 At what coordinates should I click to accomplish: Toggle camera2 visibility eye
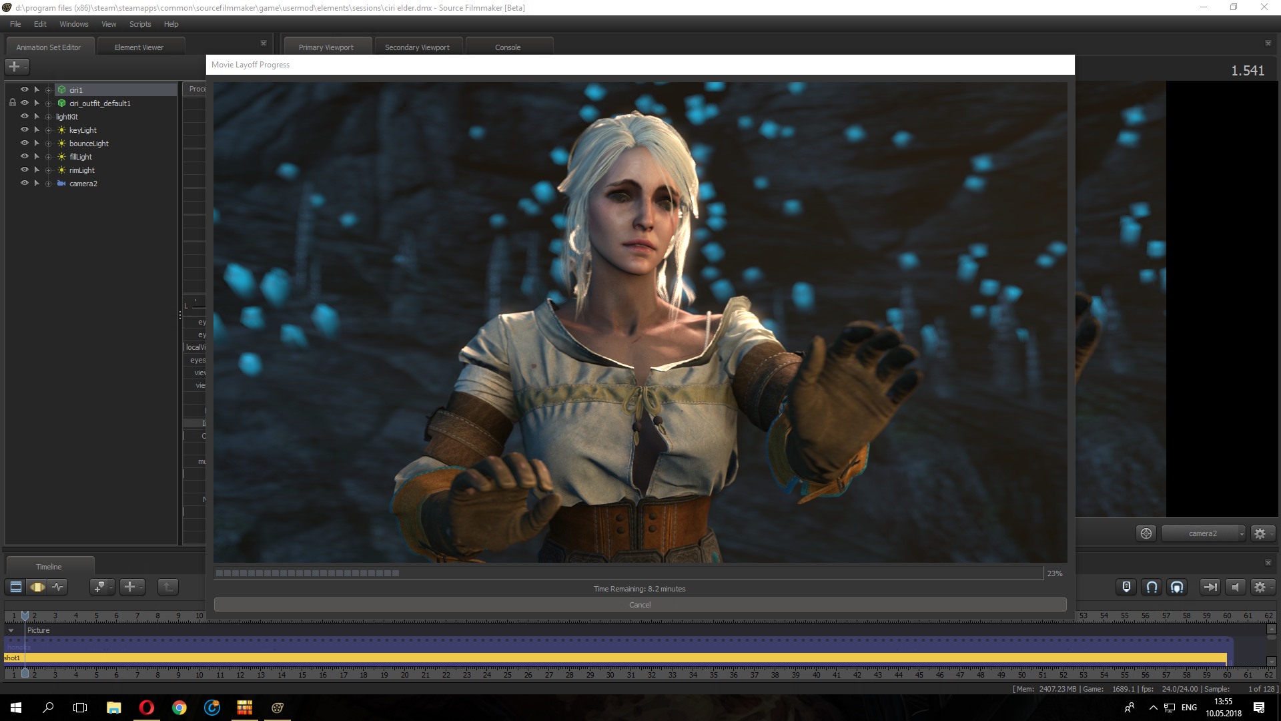point(25,183)
